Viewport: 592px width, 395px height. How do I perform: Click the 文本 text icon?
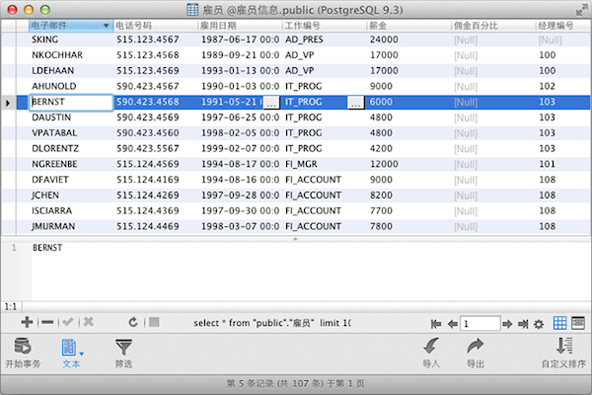coord(69,348)
